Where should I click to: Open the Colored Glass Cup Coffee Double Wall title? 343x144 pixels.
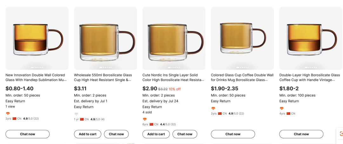pos(242,77)
